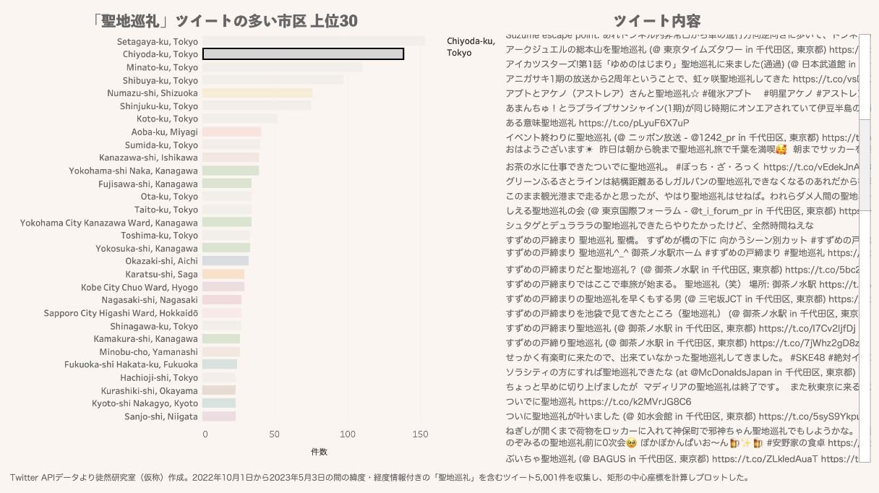This screenshot has height=493, width=879.
Task: Click the ツイート内容 panel title
Action: pos(656,21)
